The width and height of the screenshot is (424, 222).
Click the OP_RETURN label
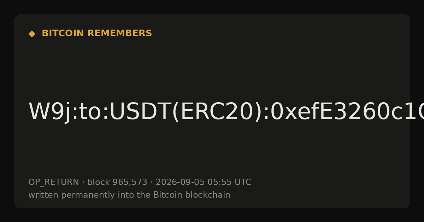(54, 183)
